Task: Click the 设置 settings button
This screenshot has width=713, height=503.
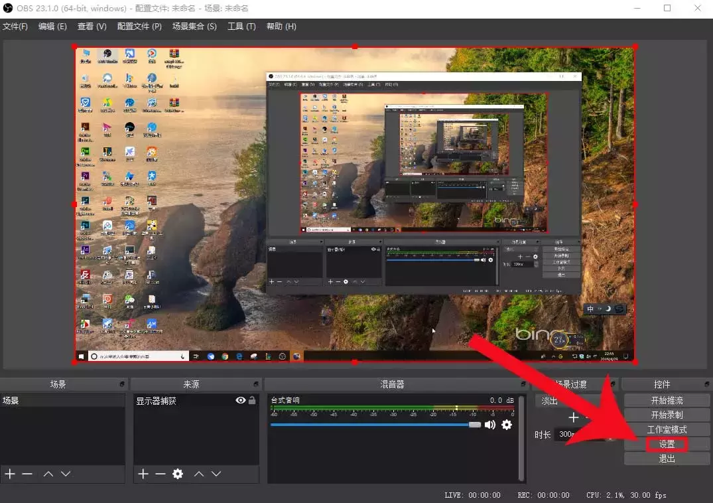Action: click(x=667, y=444)
